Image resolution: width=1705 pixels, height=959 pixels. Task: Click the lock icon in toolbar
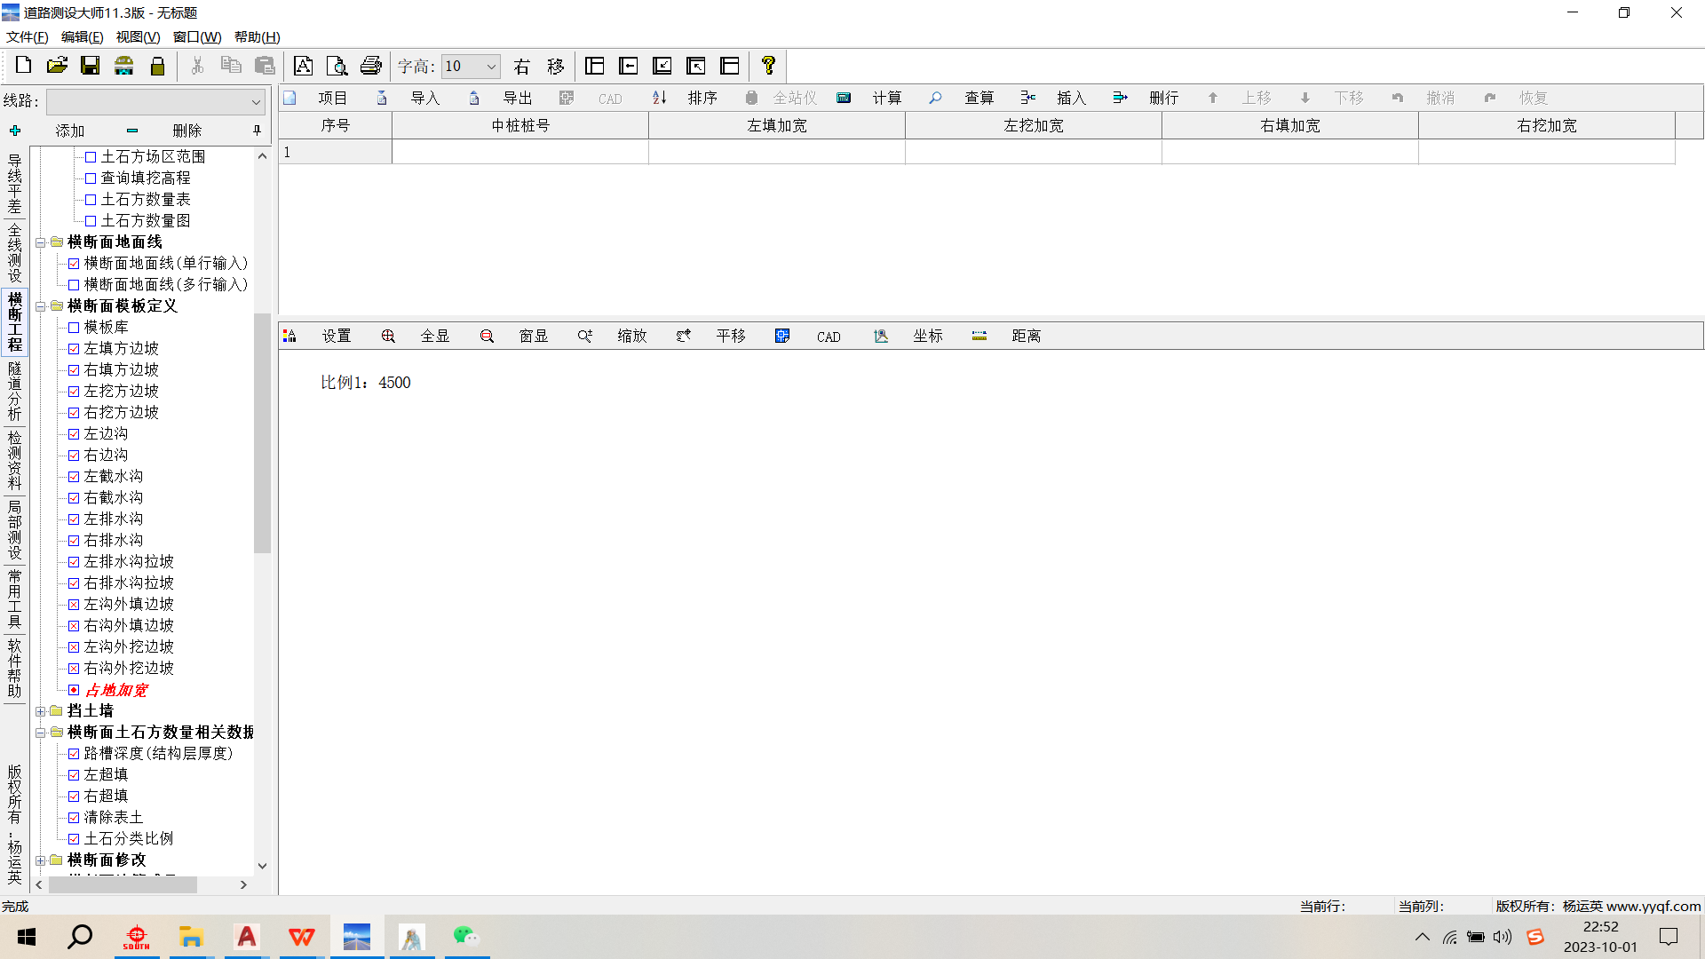[157, 66]
